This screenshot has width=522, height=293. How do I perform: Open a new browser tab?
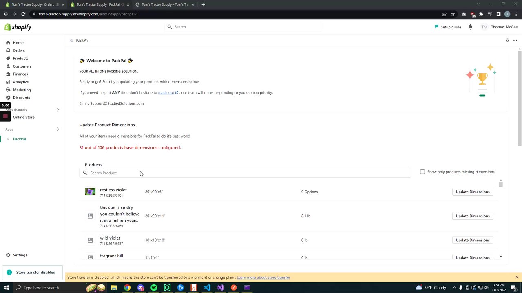203,4
